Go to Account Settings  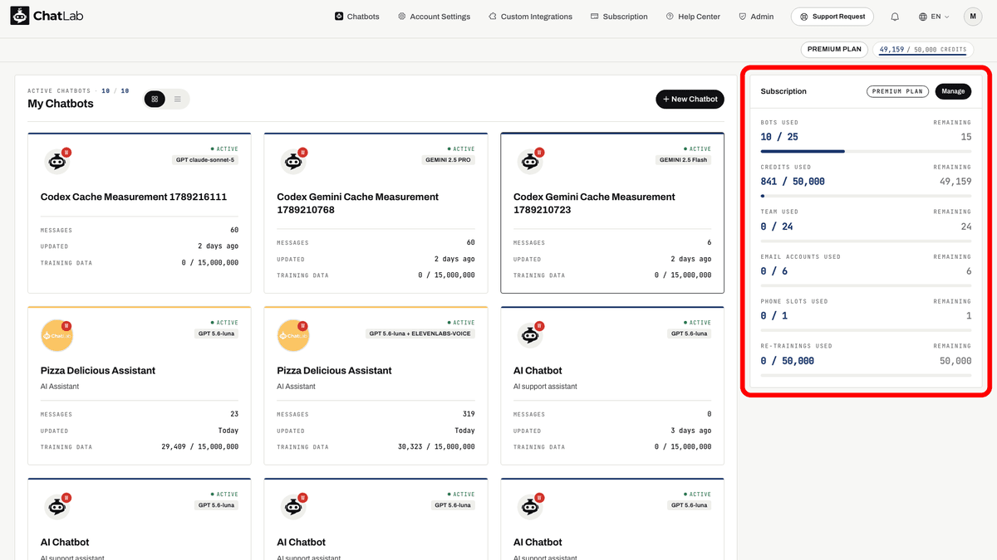[x=434, y=17]
